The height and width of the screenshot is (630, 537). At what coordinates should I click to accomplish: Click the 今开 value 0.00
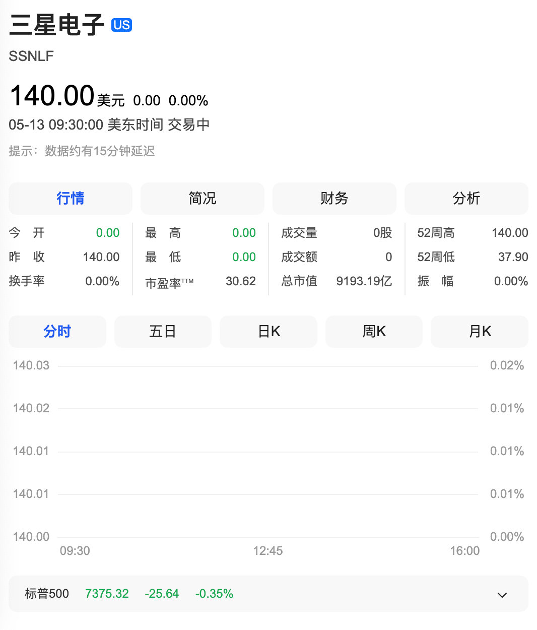(108, 233)
